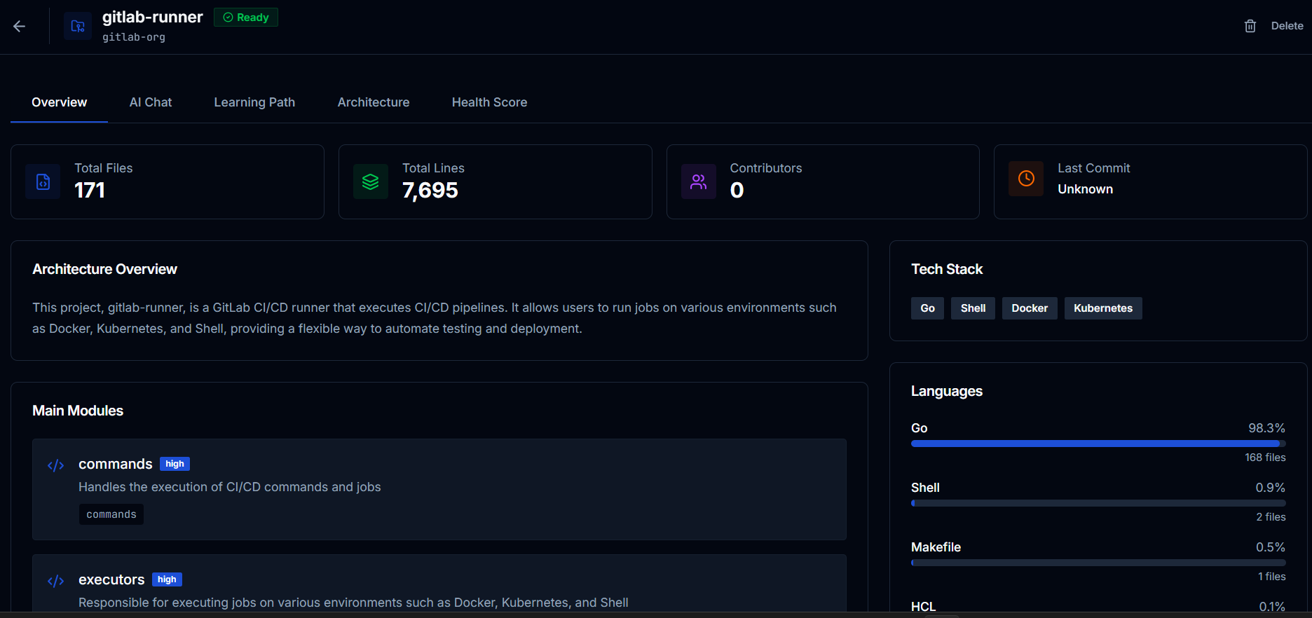Image resolution: width=1312 pixels, height=618 pixels.
Task: Click the Architecture Overview description paragraph
Action: (435, 318)
